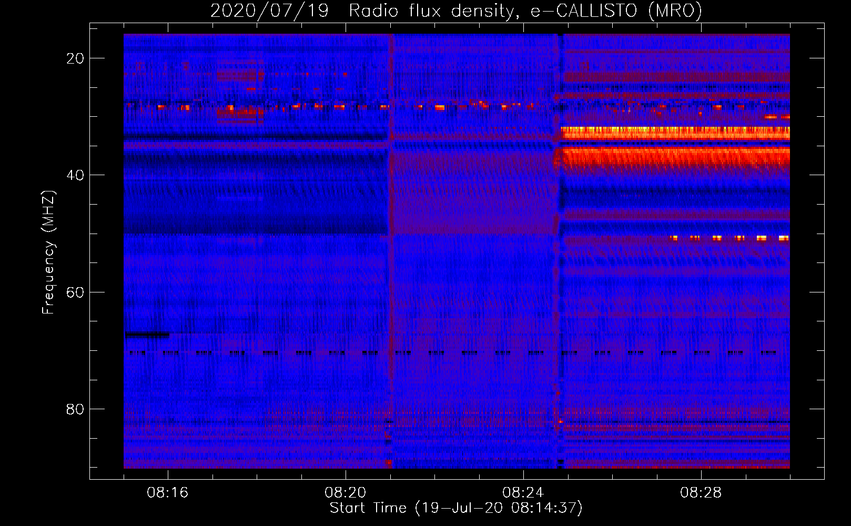Image resolution: width=851 pixels, height=526 pixels.
Task: Select the 'Frequency (MHZ)' y-axis label
Action: [x=49, y=252]
